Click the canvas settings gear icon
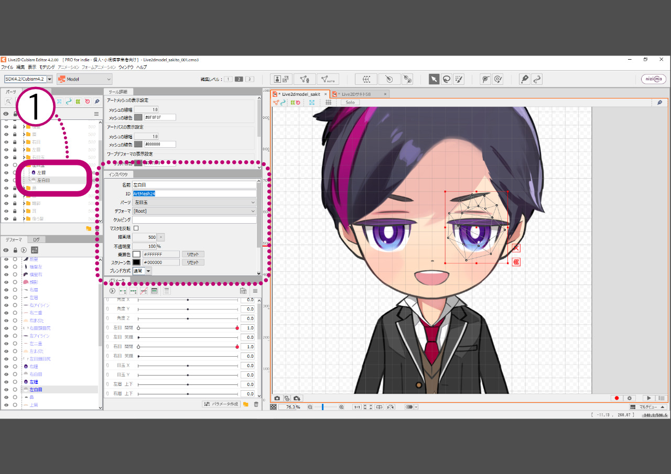 (x=630, y=398)
